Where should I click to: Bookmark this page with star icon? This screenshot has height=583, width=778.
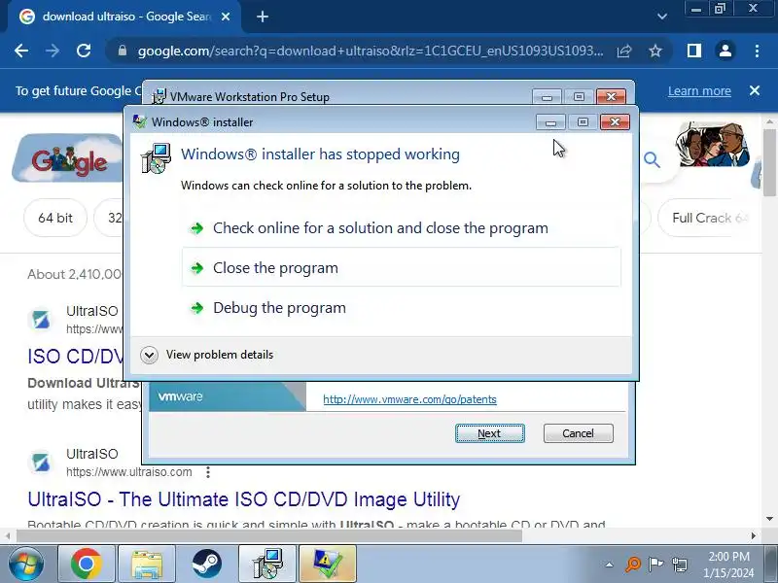654,51
